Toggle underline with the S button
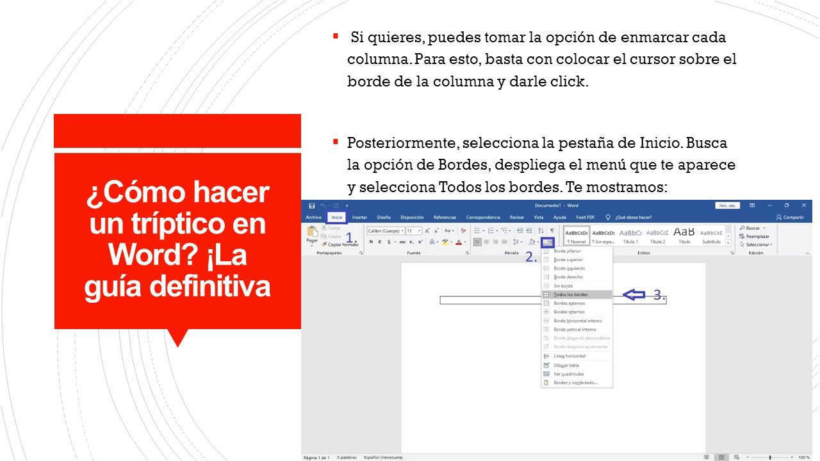Screen dimensions: 820x461 click(389, 242)
